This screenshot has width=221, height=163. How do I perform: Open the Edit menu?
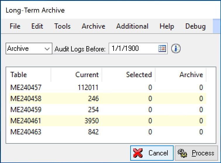tap(37, 26)
